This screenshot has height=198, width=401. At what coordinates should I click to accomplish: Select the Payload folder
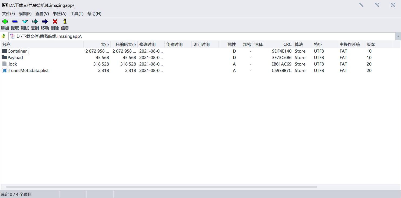(15, 58)
